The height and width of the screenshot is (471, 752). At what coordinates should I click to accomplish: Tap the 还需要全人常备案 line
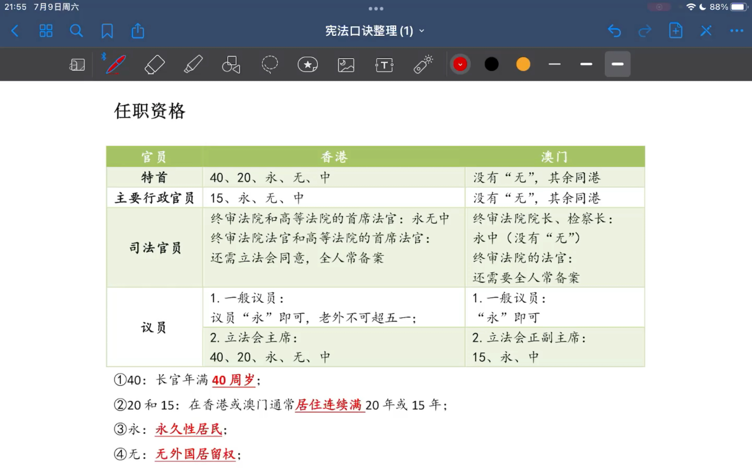point(526,278)
